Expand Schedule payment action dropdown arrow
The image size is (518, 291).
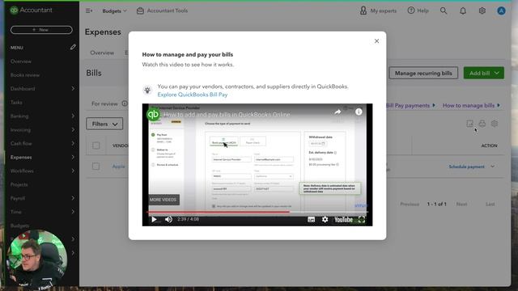pyautogui.click(x=492, y=167)
